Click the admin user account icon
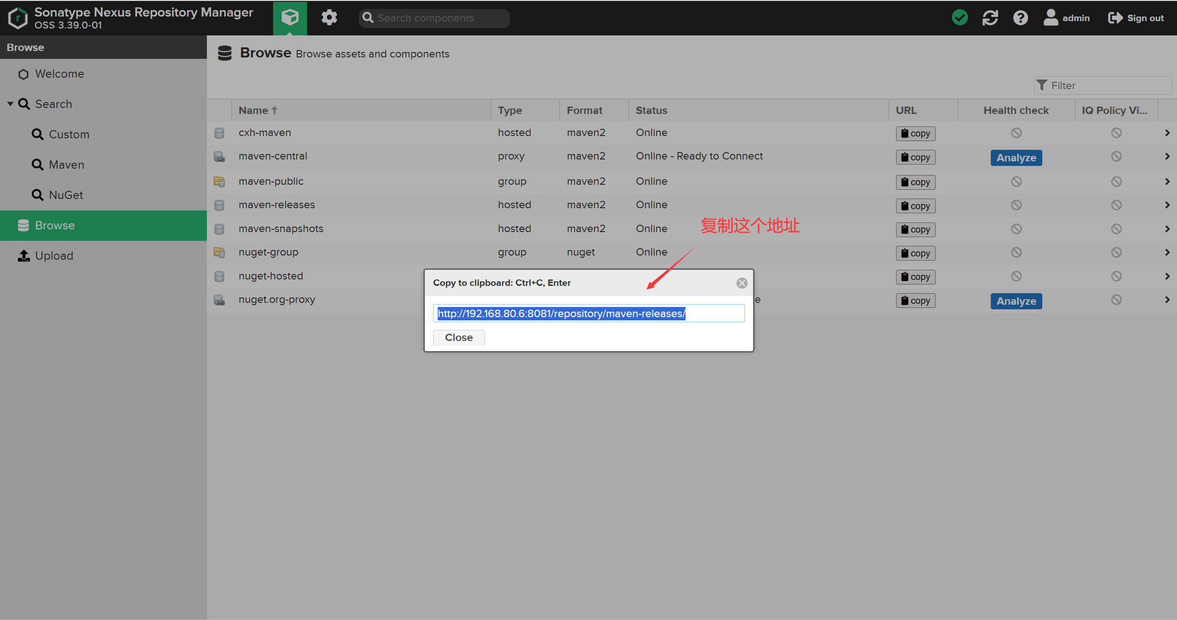 click(1051, 18)
